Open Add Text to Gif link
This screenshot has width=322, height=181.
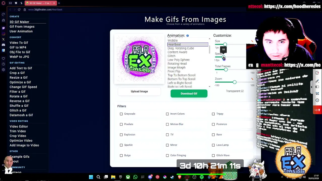pyautogui.click(x=21, y=68)
